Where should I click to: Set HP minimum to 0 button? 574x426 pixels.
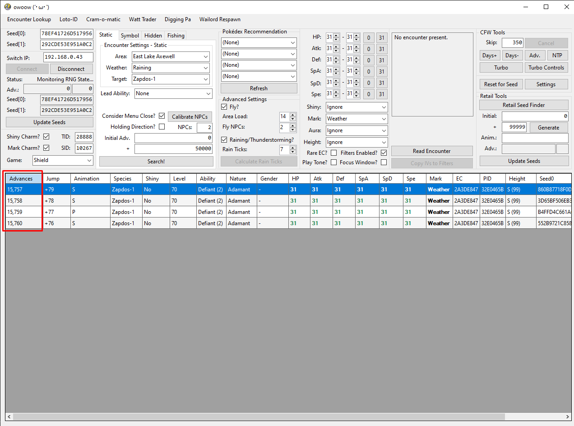tap(368, 37)
